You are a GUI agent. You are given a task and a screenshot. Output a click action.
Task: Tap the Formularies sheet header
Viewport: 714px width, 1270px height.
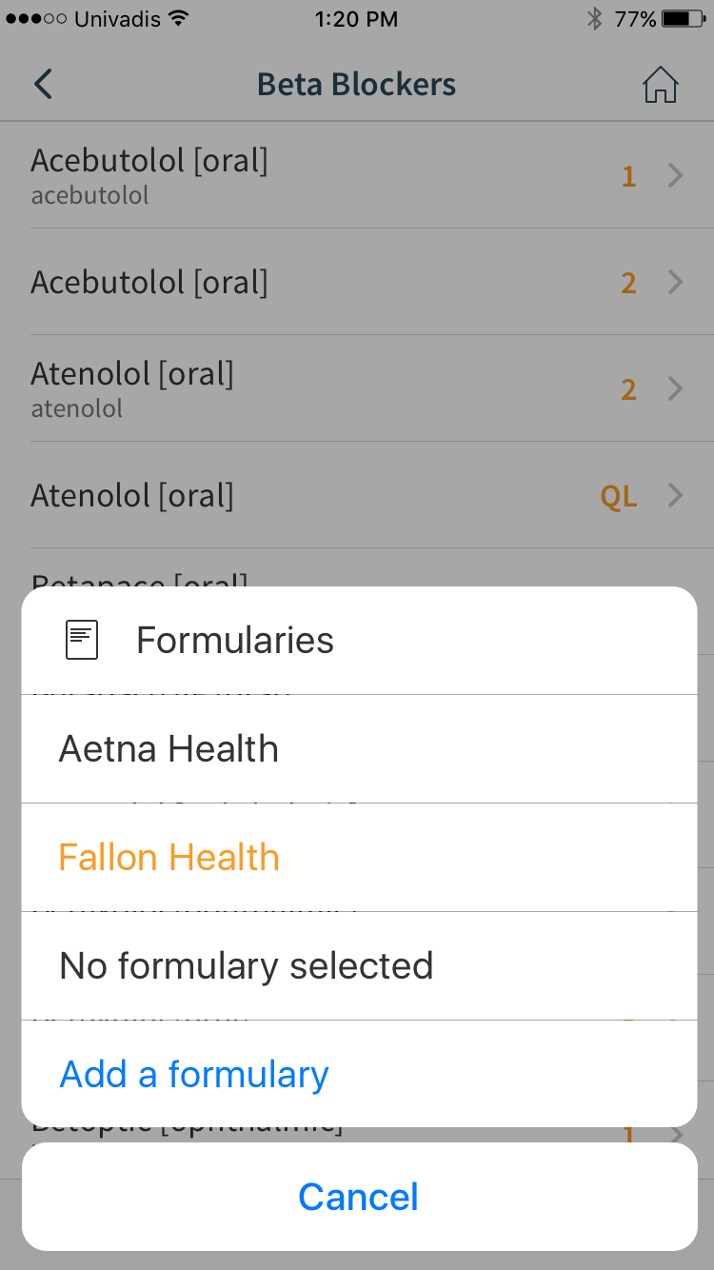coord(235,641)
